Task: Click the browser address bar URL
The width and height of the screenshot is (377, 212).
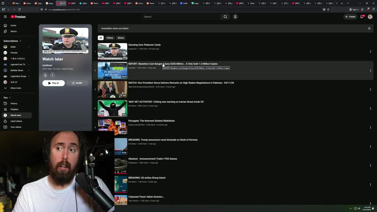Action: pos(64,9)
